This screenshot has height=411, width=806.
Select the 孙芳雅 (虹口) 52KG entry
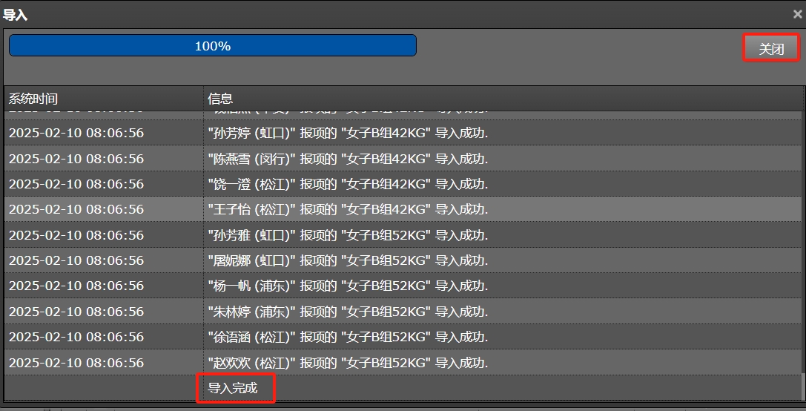point(348,235)
